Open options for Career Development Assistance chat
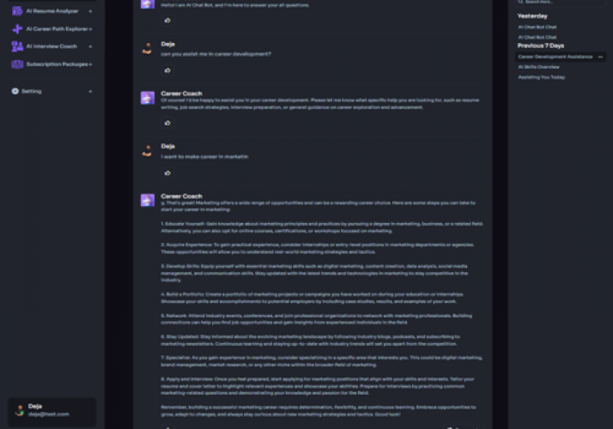 (600, 57)
